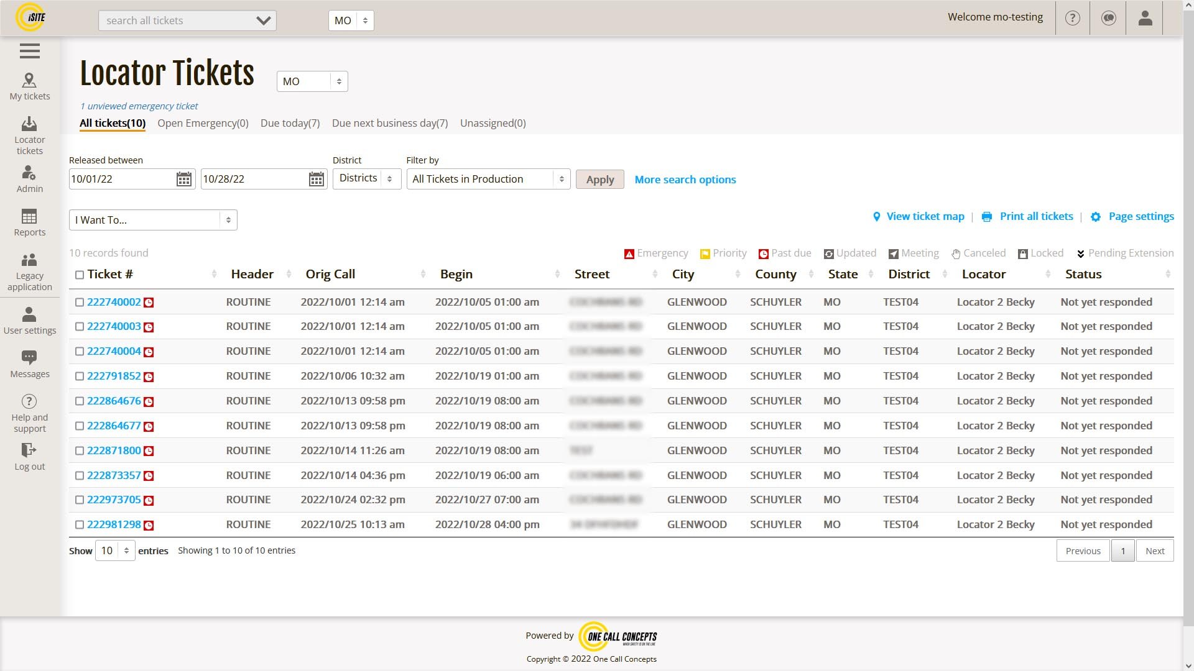The width and height of the screenshot is (1194, 671).
Task: Toggle the select-all tickets checkbox
Action: (x=80, y=273)
